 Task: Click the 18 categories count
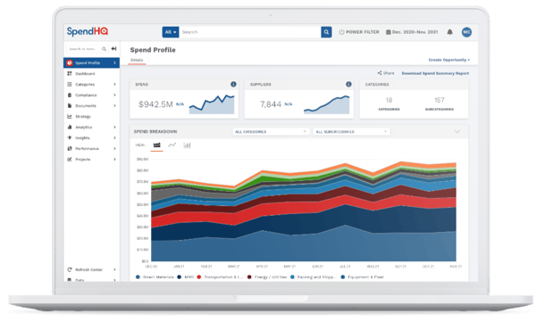[389, 101]
